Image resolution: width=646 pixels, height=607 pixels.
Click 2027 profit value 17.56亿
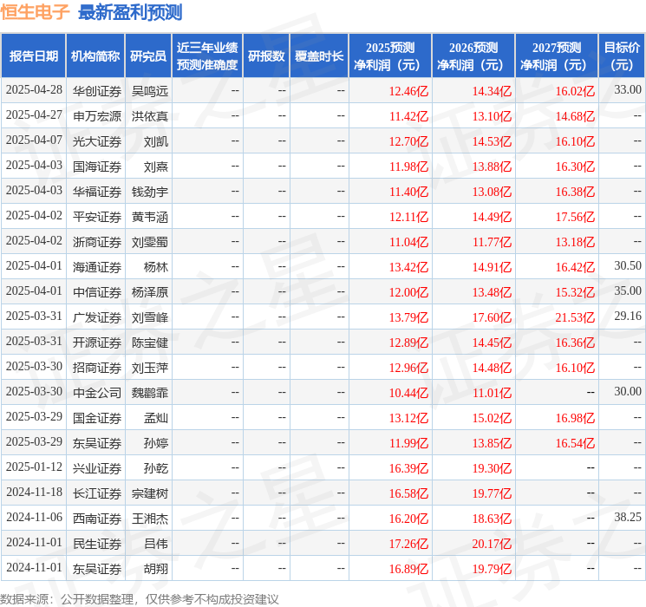[x=575, y=217]
